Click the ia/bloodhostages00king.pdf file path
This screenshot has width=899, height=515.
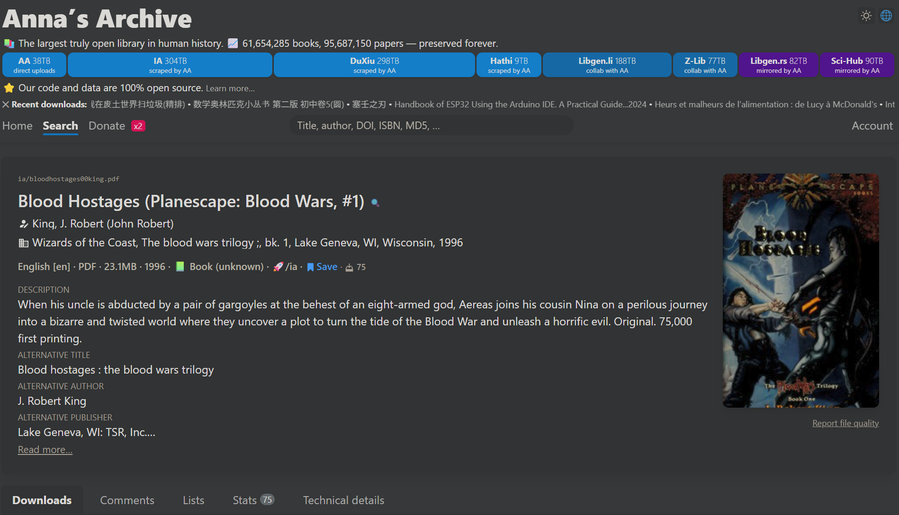(69, 179)
